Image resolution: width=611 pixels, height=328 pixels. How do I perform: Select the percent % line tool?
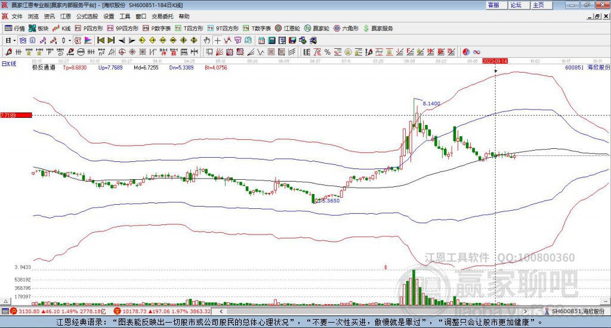(328, 52)
